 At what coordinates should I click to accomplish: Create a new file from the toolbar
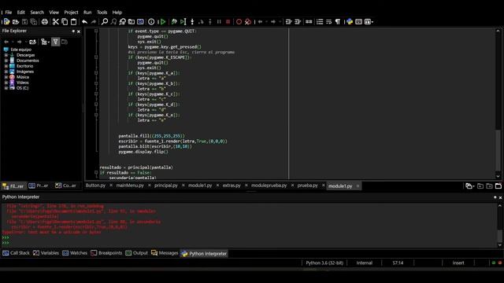(x=6, y=22)
